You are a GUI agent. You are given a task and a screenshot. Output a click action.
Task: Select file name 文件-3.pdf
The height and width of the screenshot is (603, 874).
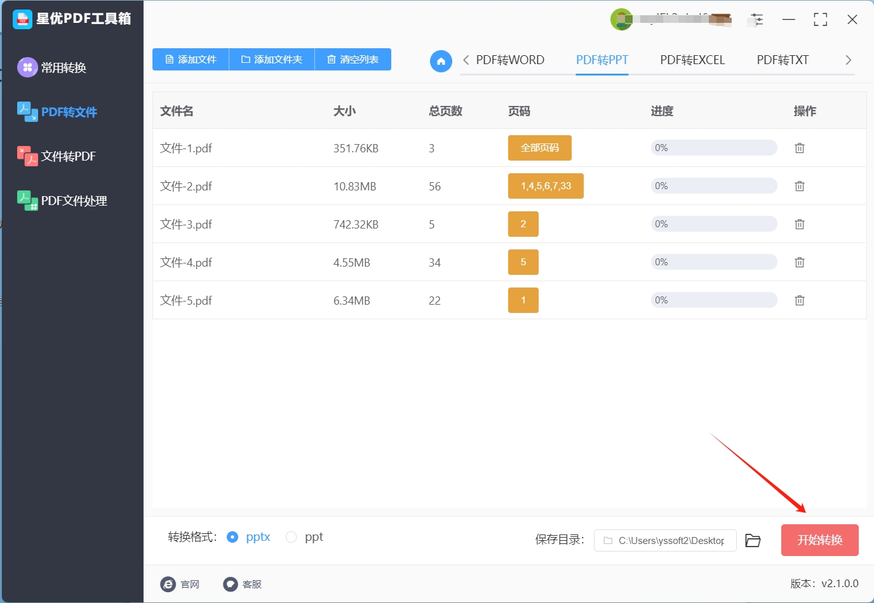(x=186, y=225)
